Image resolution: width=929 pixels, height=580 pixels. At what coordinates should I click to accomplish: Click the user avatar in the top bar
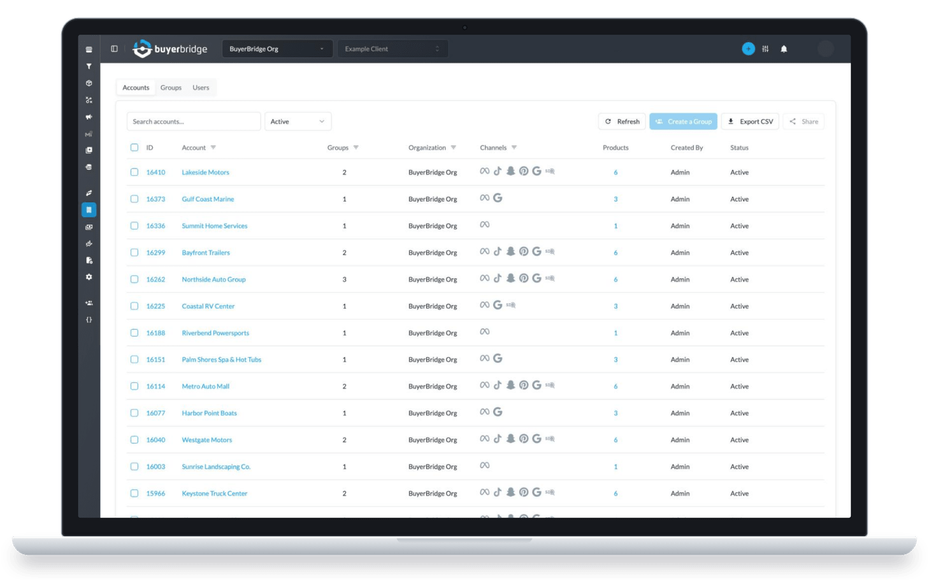click(825, 48)
